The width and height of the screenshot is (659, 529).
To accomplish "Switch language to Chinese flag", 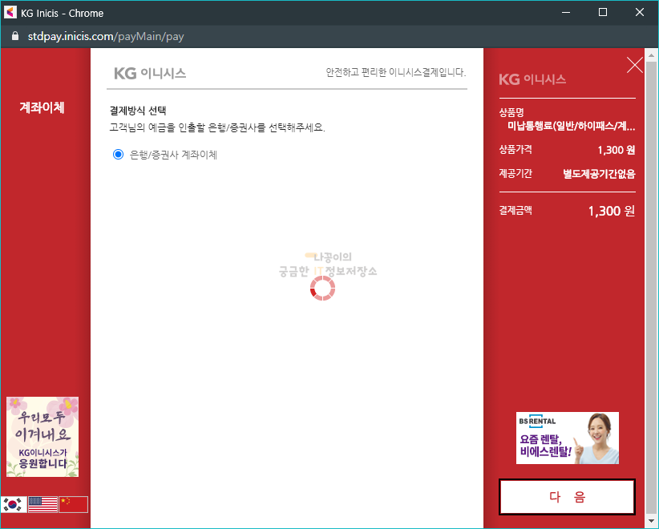I will coord(73,504).
